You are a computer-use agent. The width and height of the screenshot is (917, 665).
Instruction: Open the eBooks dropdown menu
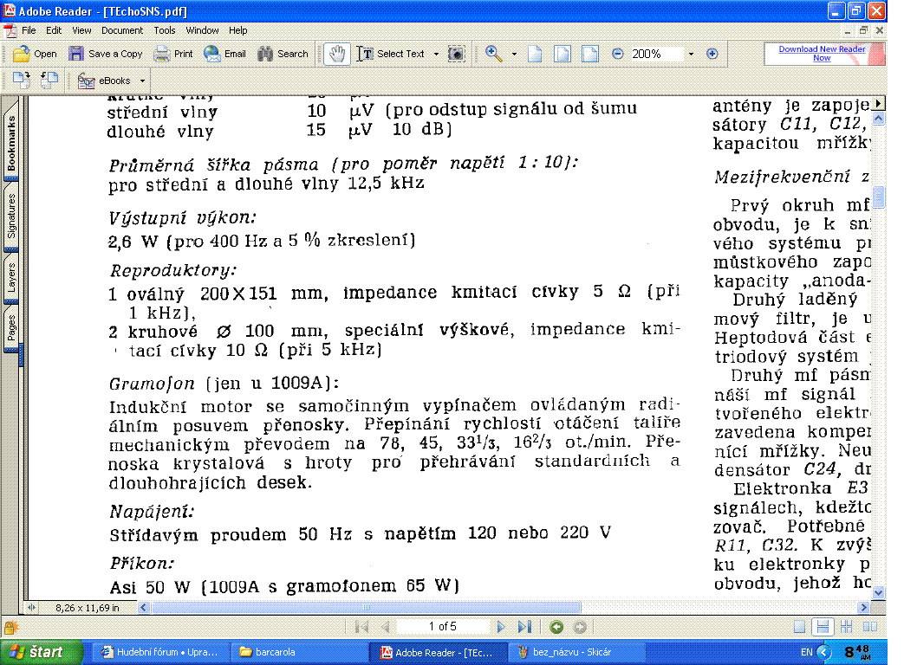(x=140, y=81)
